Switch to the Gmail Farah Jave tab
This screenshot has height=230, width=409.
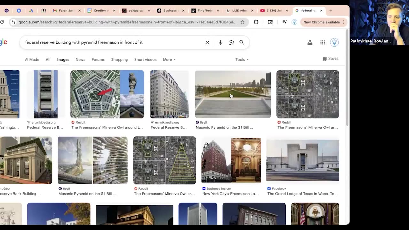[66, 11]
